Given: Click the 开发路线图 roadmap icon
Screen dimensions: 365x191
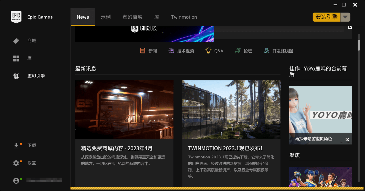Looking at the screenshot, I should click(x=267, y=51).
